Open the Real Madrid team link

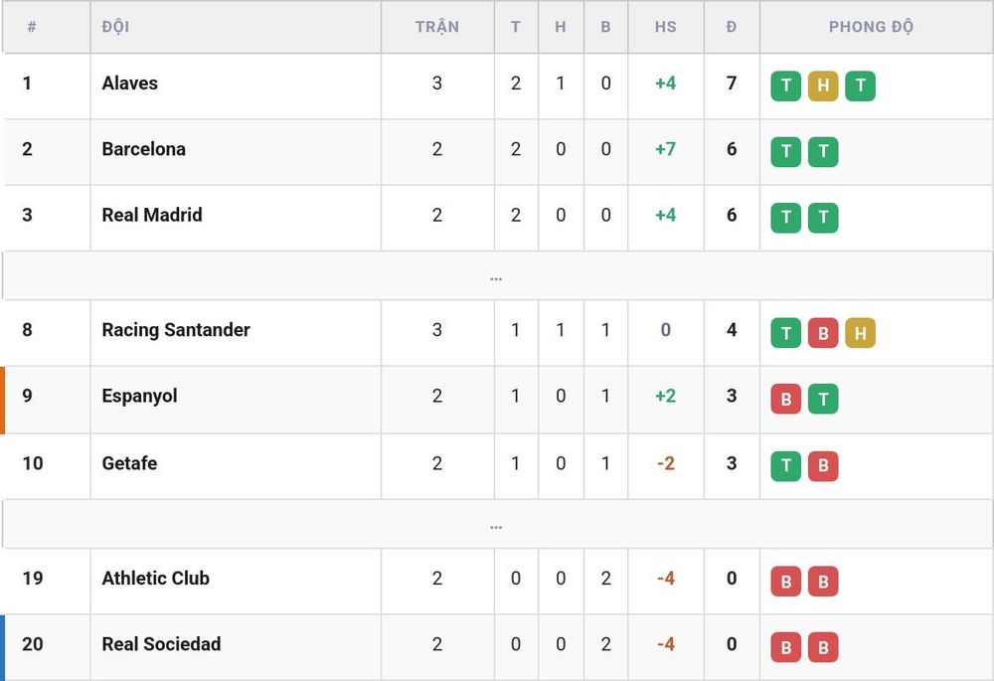[x=152, y=215]
